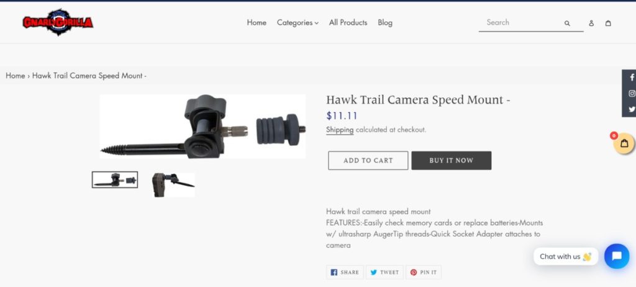Click the Gnarly Gorilla logo
Screen dimensions: 636x287
click(x=58, y=22)
